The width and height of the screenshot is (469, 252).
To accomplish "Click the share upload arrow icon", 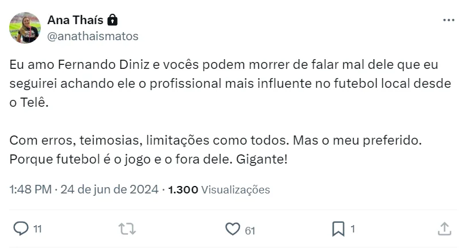I will (444, 229).
